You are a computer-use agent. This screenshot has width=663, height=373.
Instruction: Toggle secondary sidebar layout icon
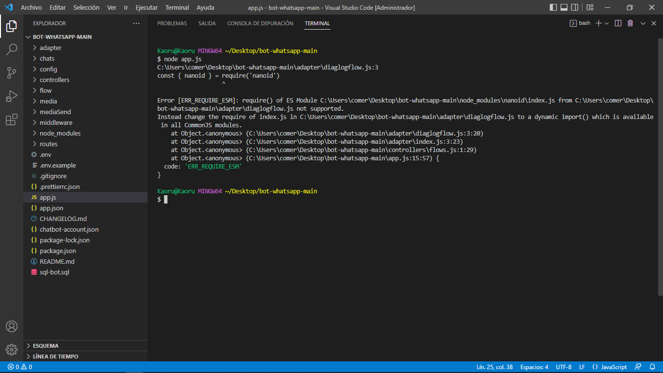click(x=575, y=7)
